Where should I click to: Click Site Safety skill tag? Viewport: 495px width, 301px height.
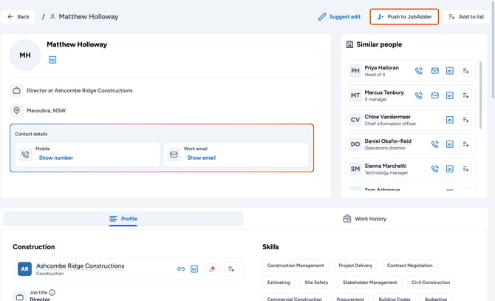[x=316, y=283]
